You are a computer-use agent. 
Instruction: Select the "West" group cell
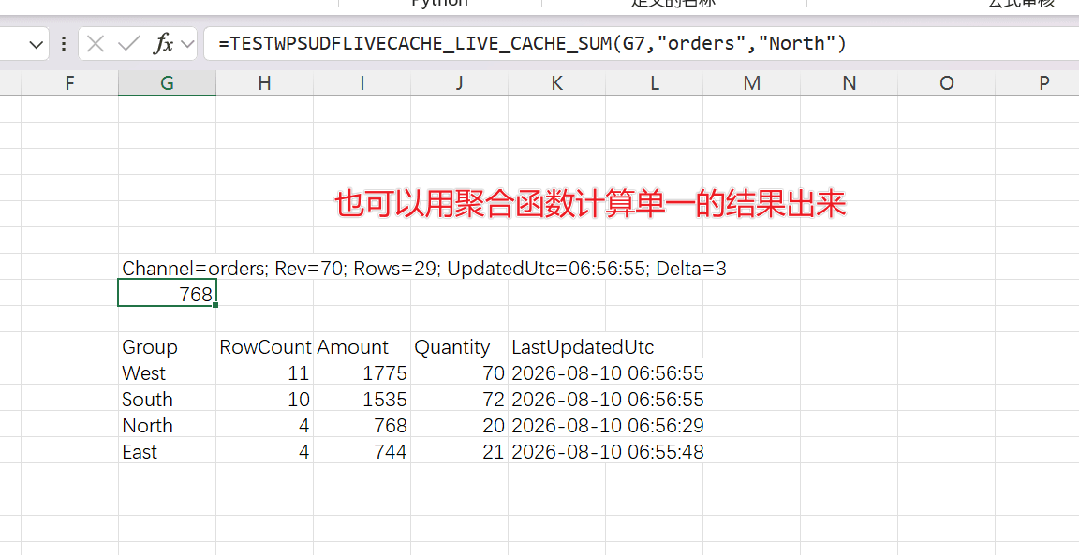coord(168,372)
